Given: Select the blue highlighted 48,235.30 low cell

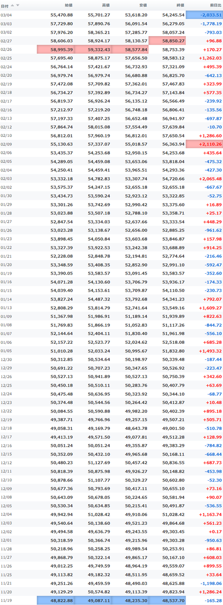Looking at the screenshot, I should [130, 601].
